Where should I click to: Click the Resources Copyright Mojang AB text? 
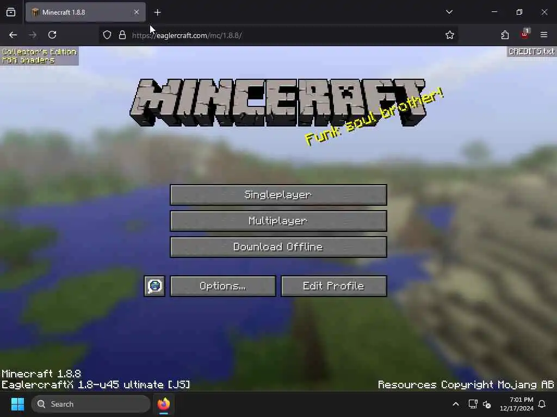(466, 385)
